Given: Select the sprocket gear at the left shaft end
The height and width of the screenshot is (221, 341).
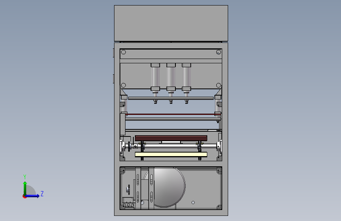Looking at the screenshot, I should pyautogui.click(x=129, y=147).
